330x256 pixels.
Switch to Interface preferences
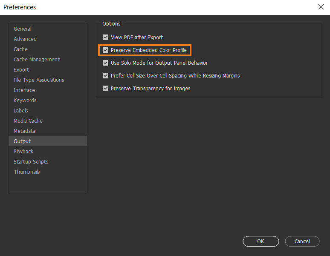coord(48,90)
